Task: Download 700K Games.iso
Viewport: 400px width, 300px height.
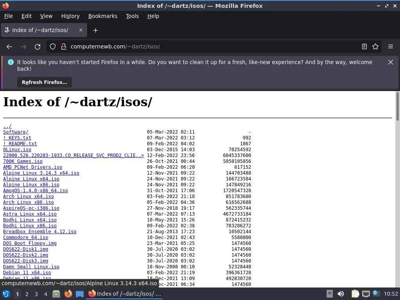Action: click(x=23, y=161)
